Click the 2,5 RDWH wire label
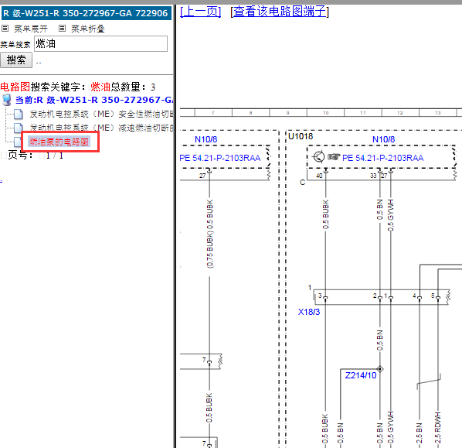 tap(438, 428)
